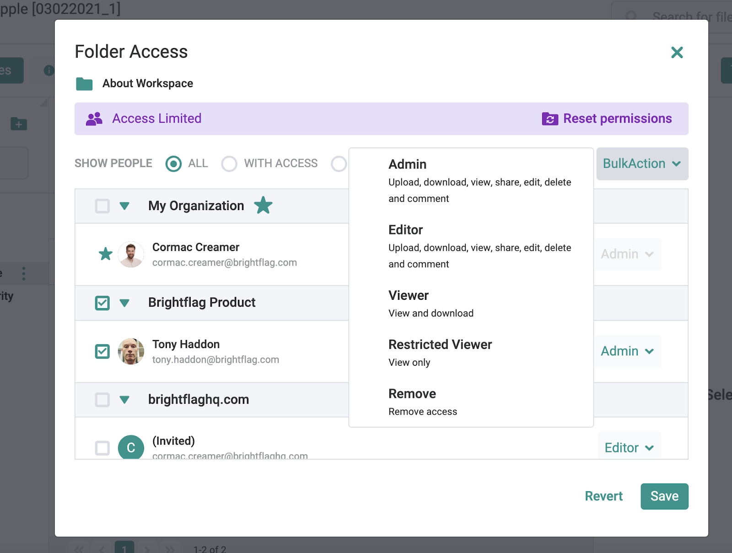The image size is (732, 553).
Task: Uncheck the Brightflag Product checkbox
Action: [x=102, y=303]
